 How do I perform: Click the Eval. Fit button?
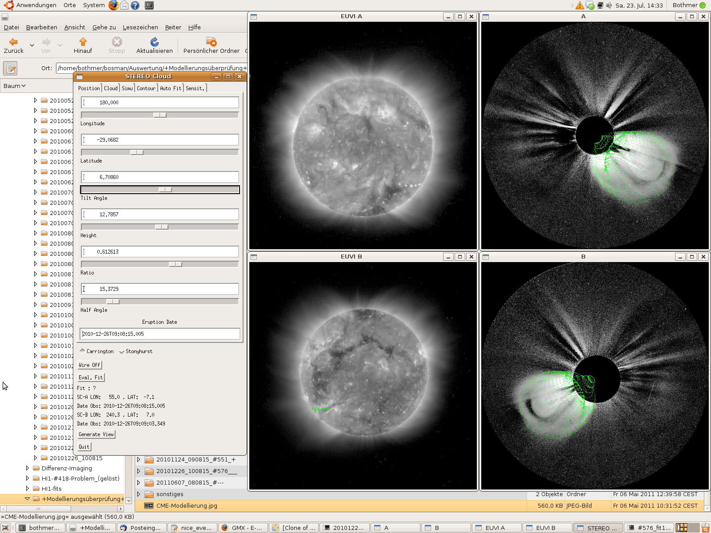(x=91, y=378)
